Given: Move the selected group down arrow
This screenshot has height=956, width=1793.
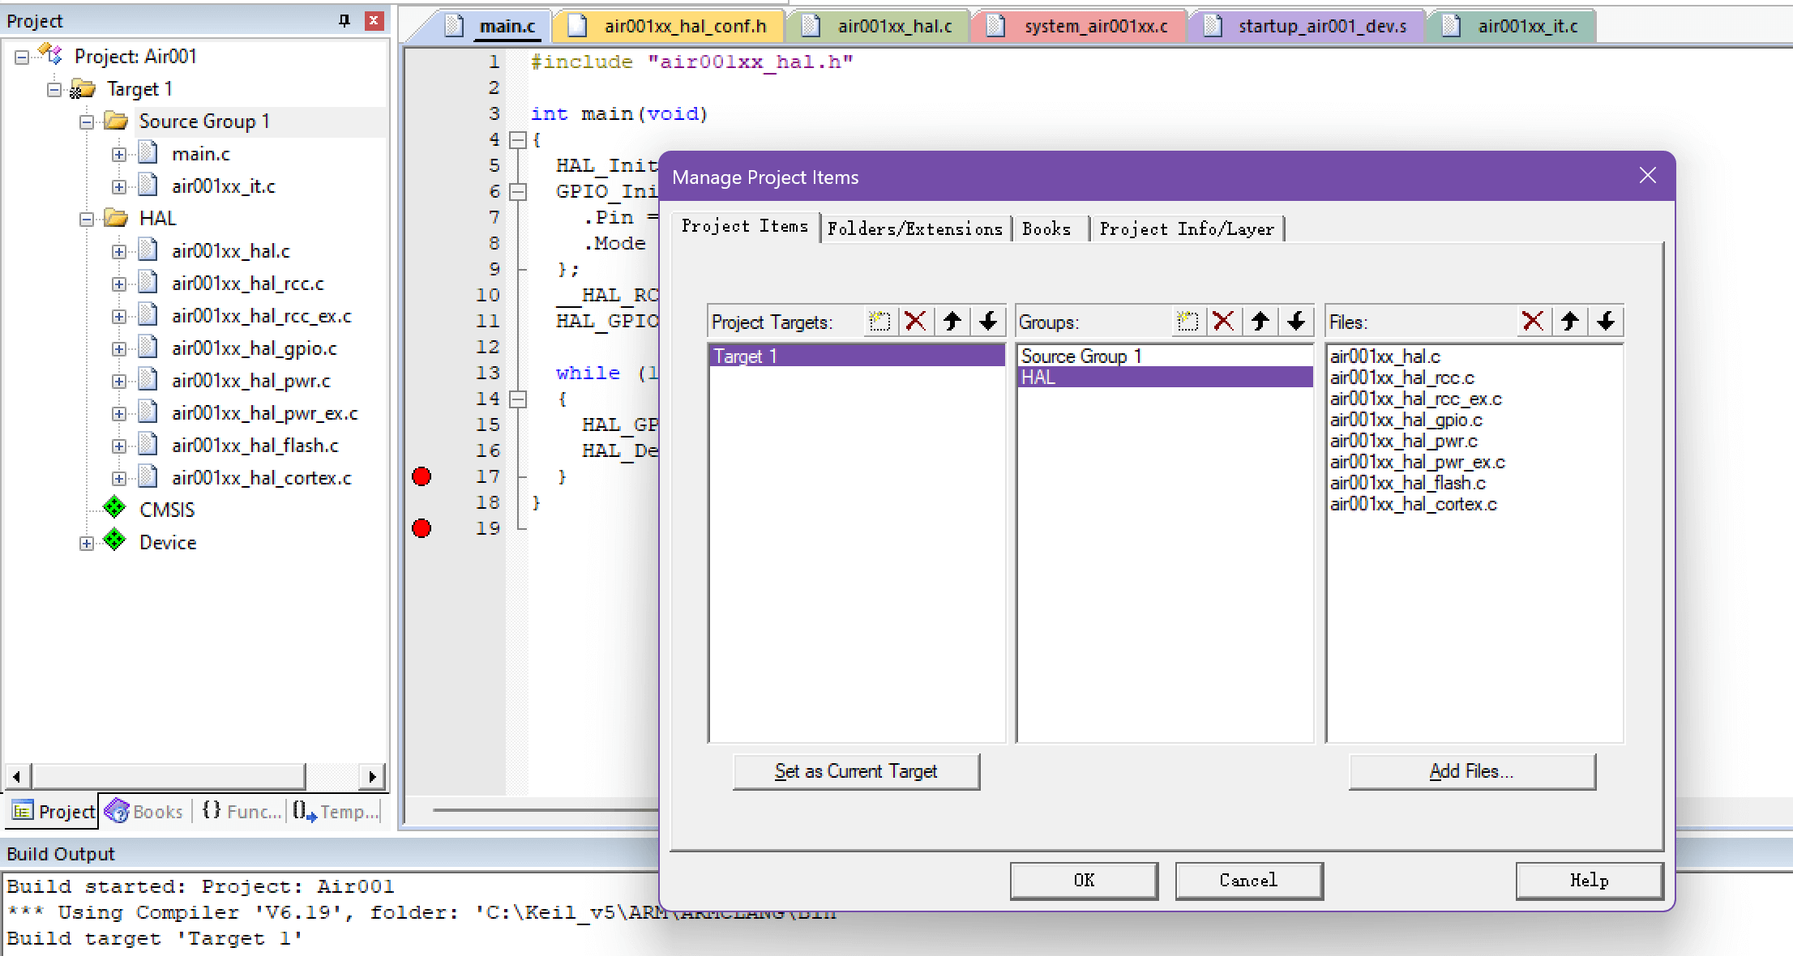Looking at the screenshot, I should click(1296, 322).
